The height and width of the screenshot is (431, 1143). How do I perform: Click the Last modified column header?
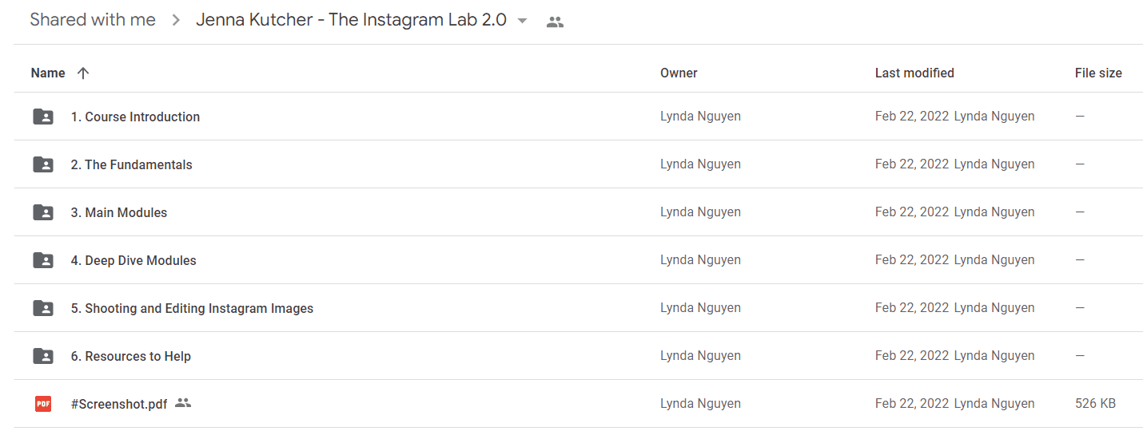coord(914,73)
